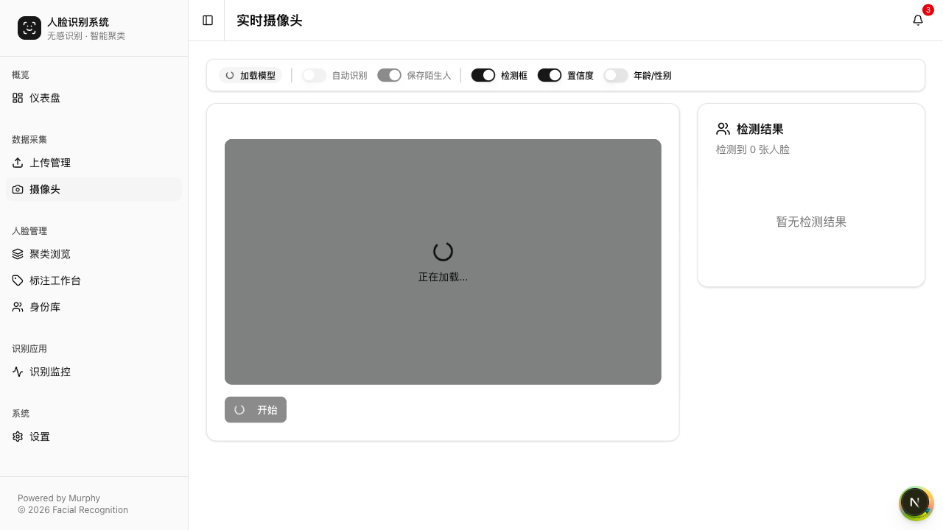Open 识别监控 in the sidebar

tap(50, 372)
